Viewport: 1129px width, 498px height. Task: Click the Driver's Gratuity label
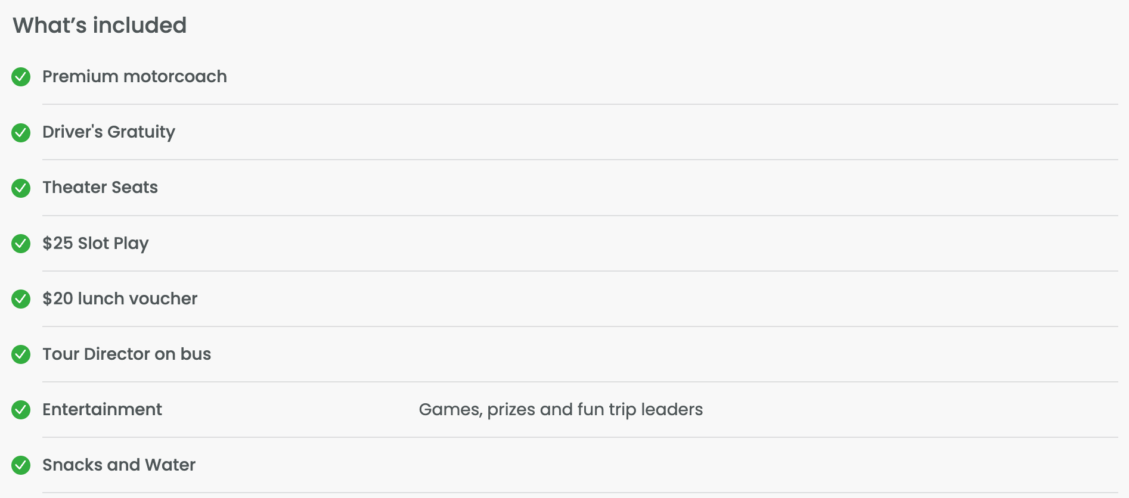pyautogui.click(x=108, y=132)
